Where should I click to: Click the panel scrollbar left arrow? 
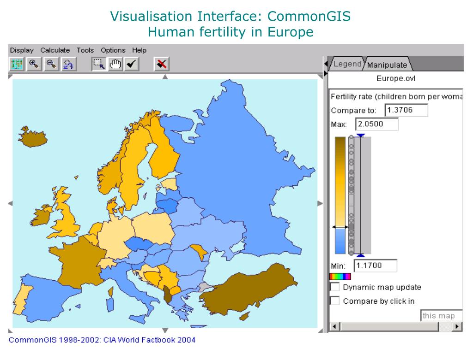(334, 326)
